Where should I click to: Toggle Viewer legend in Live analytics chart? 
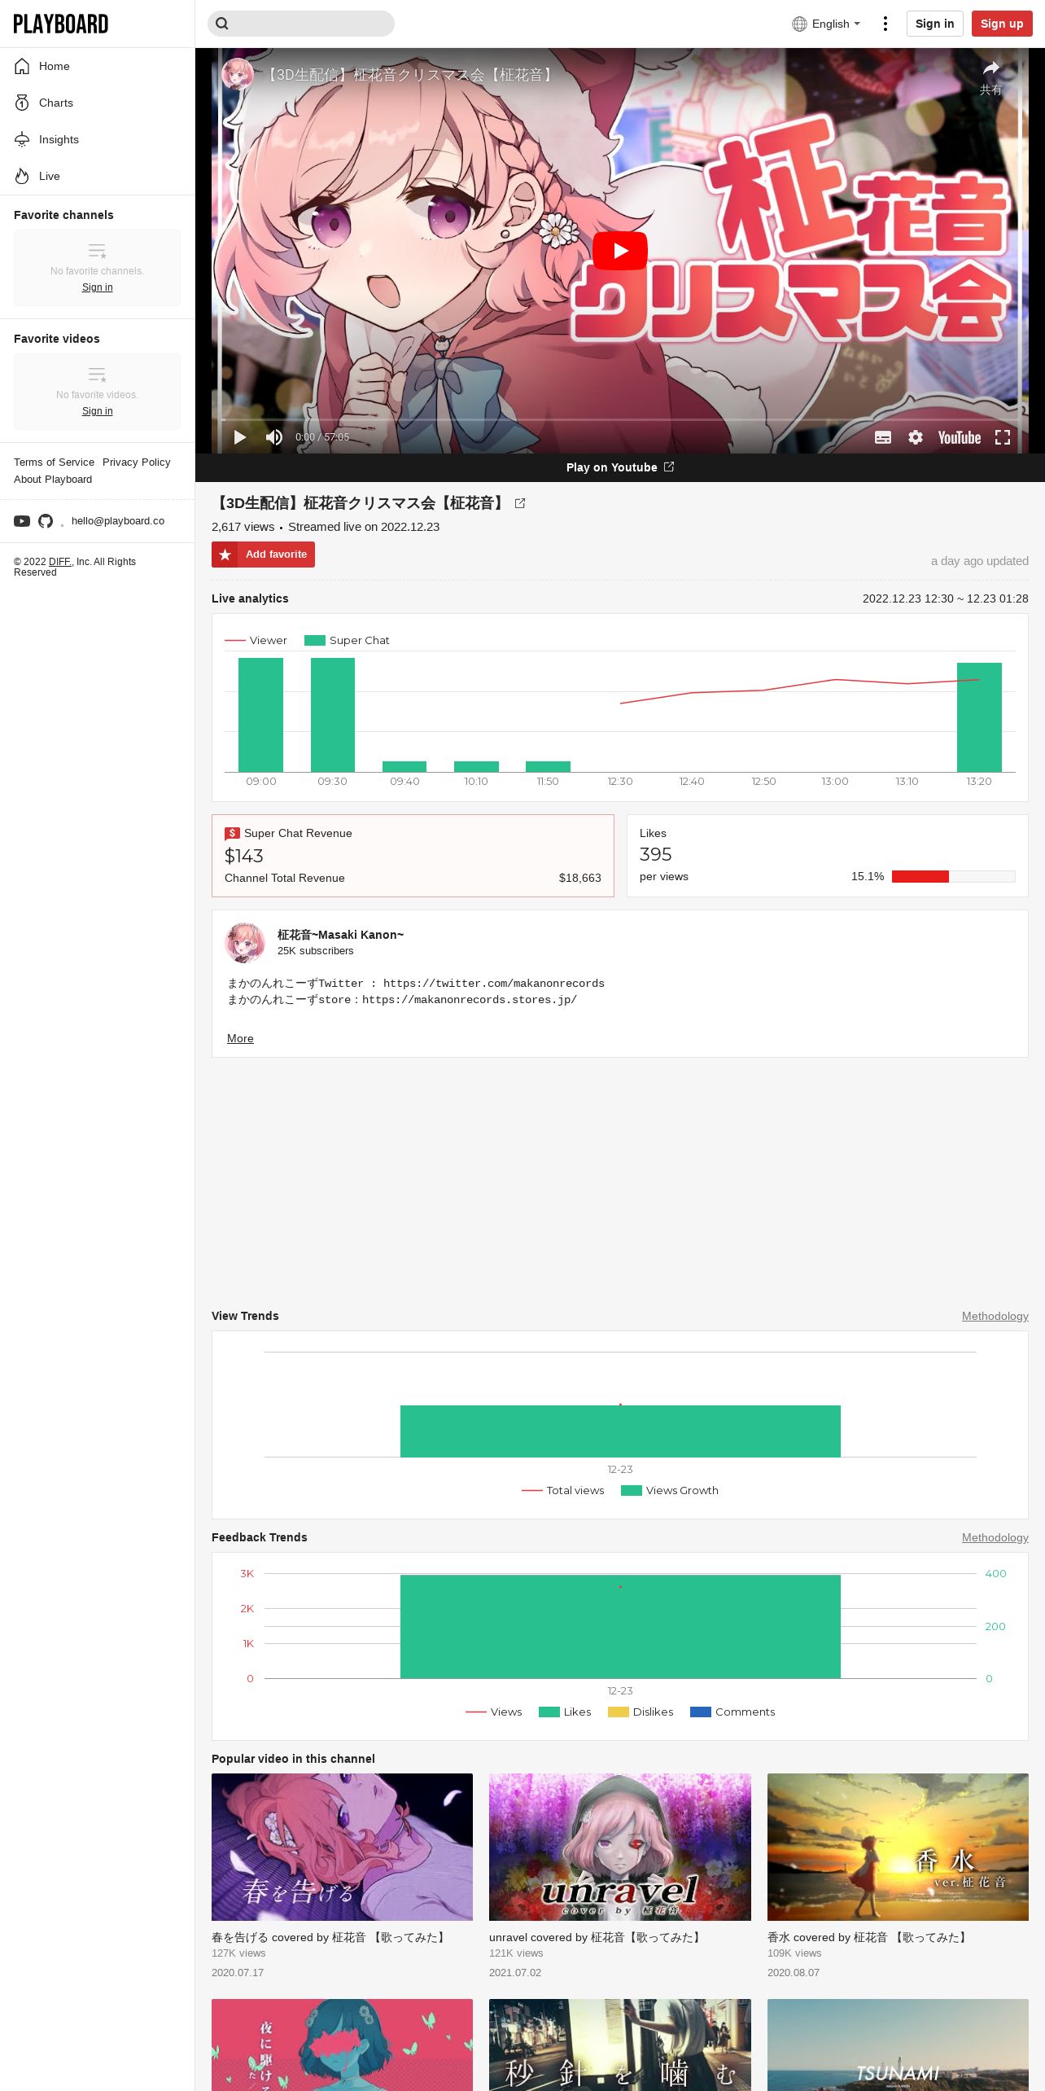click(x=256, y=640)
